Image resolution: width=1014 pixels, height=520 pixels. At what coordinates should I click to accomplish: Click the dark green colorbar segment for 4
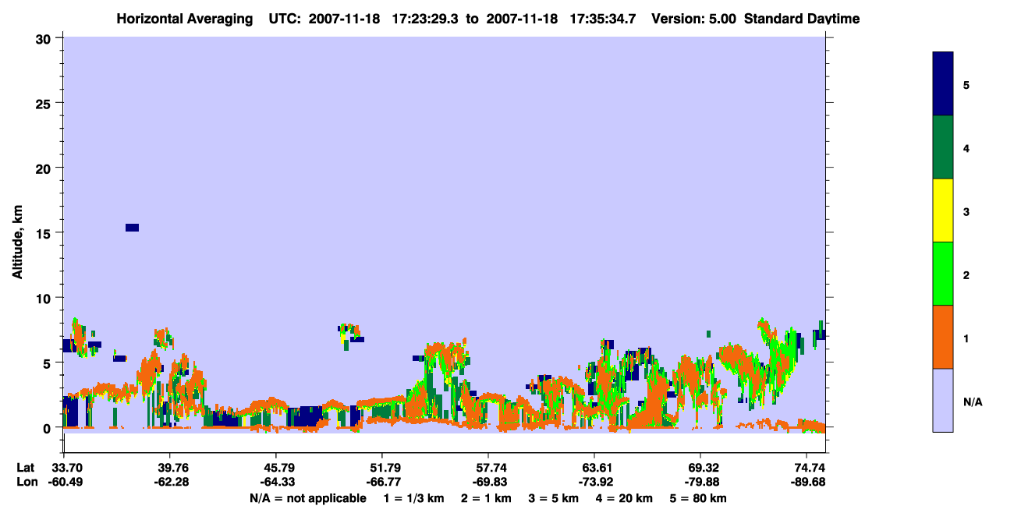coord(943,147)
